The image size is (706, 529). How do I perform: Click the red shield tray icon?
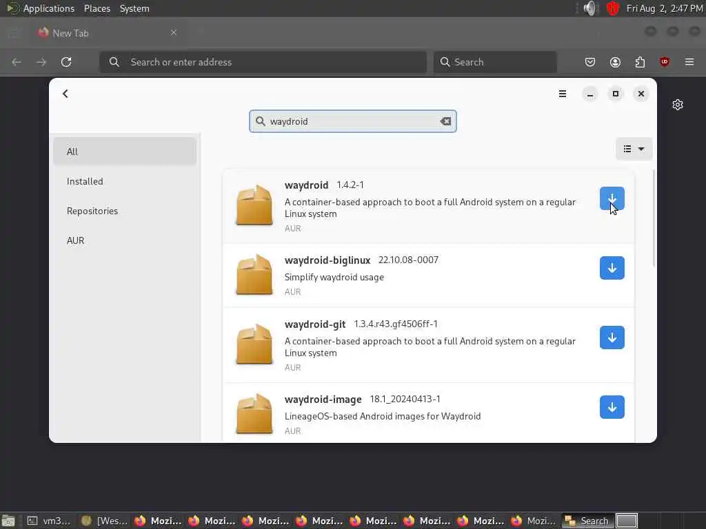pos(613,8)
